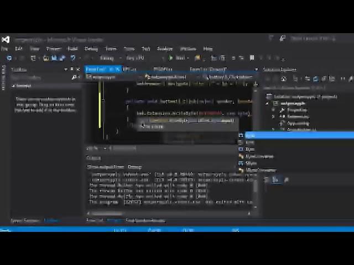
Task: Open the Window menu
Action: coord(188,49)
